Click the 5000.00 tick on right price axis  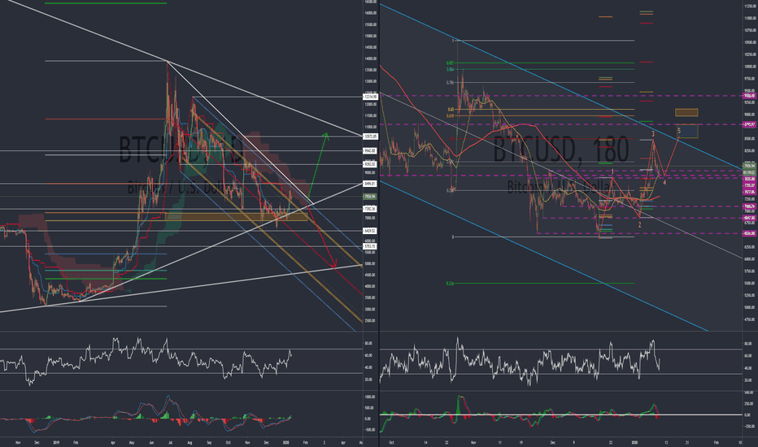750,307
